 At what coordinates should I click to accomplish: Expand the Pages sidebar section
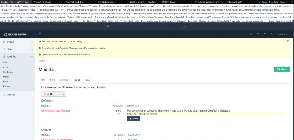[x=18, y=42]
